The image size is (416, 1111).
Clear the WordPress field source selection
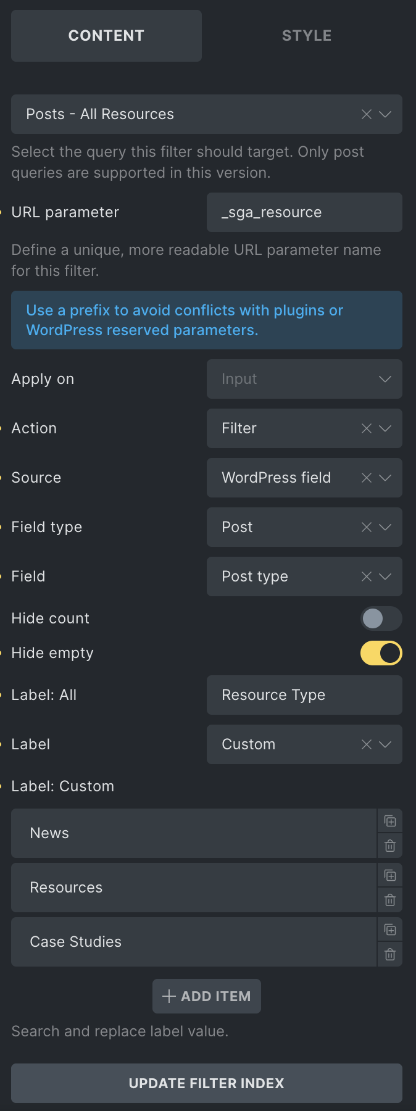pos(366,478)
